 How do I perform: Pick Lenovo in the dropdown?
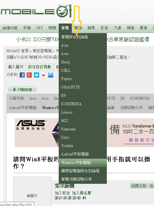pos(83,112)
